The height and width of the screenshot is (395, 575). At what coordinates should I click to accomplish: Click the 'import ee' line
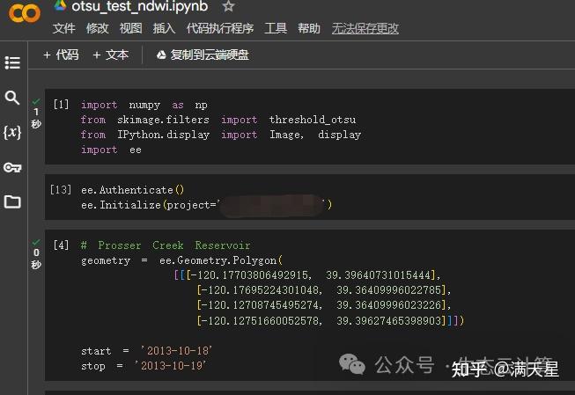pos(111,150)
